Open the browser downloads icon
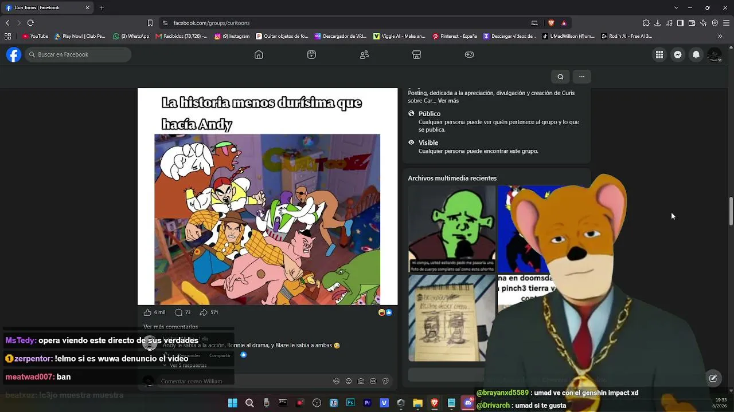The width and height of the screenshot is (734, 412). click(x=658, y=23)
